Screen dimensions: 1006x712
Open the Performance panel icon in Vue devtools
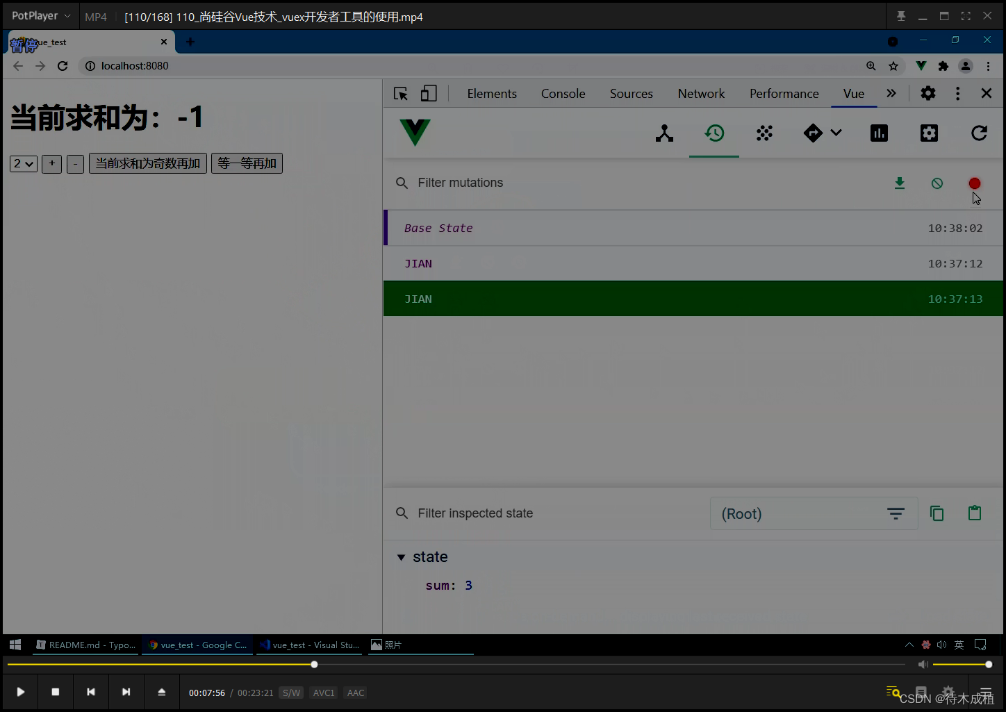[879, 133]
